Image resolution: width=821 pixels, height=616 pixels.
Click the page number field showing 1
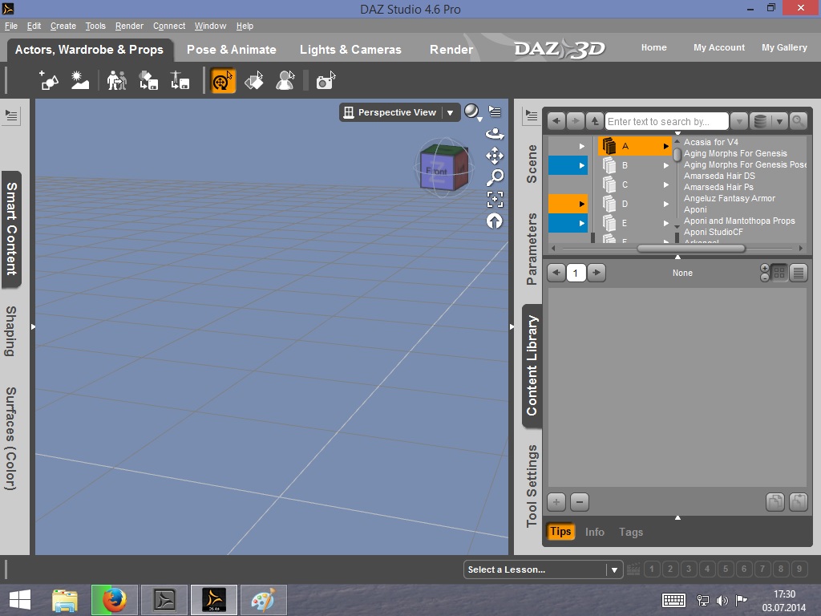(576, 273)
